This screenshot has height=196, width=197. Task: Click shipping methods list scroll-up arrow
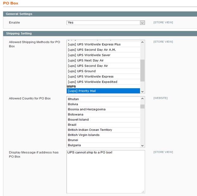point(142,42)
